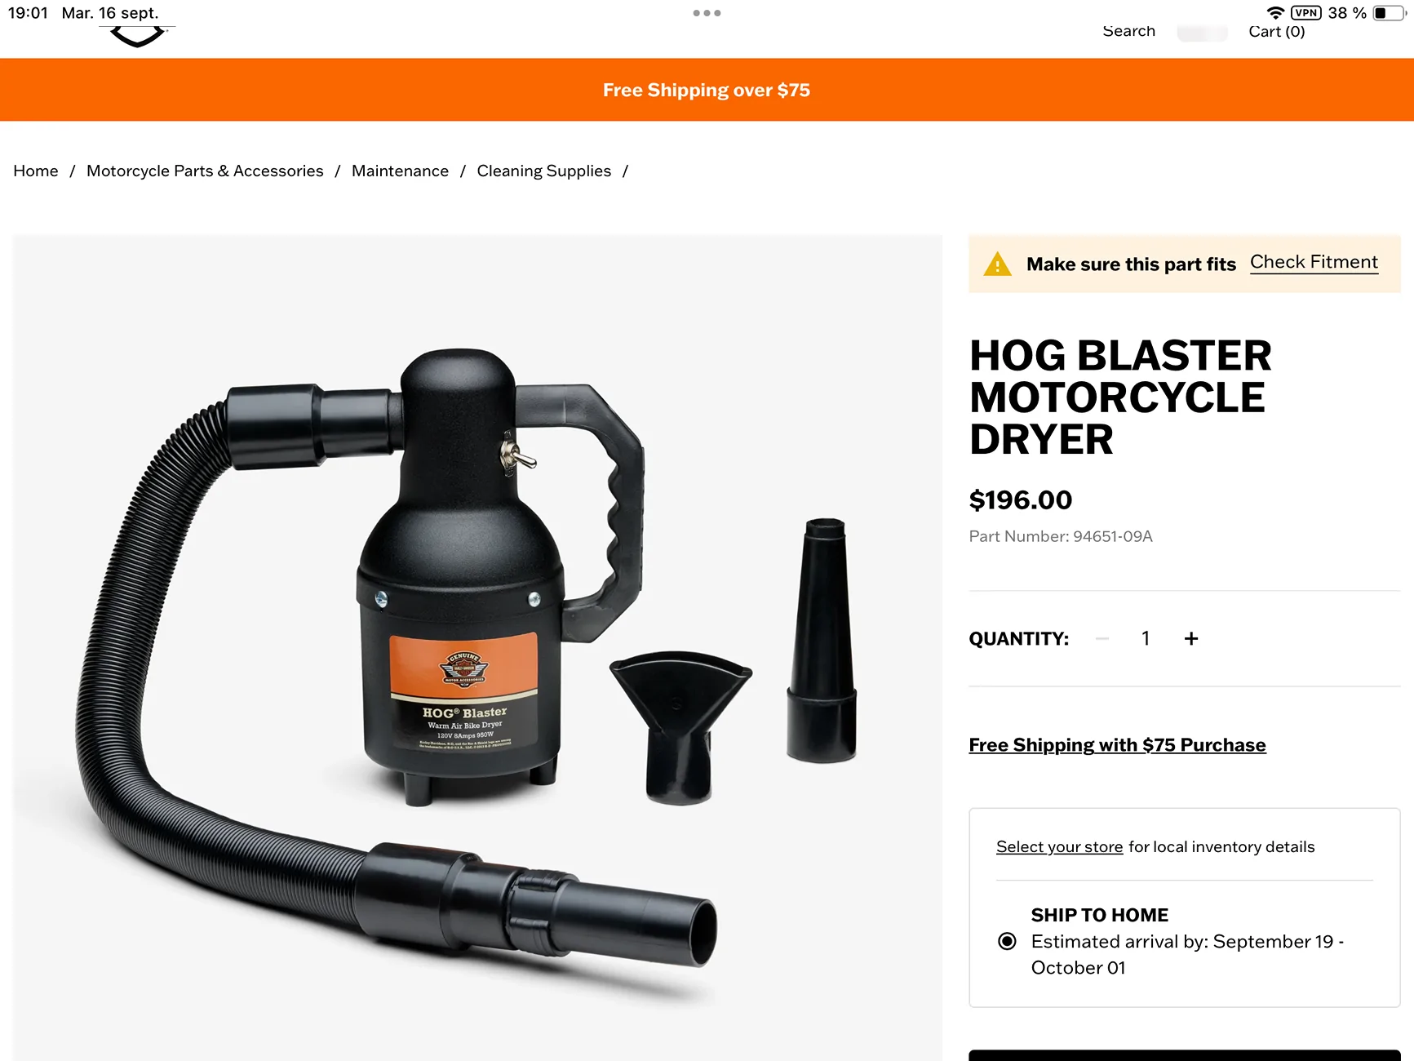Open Cleaning Supplies breadcrumb
Screen dimensions: 1414x1061
tap(544, 171)
